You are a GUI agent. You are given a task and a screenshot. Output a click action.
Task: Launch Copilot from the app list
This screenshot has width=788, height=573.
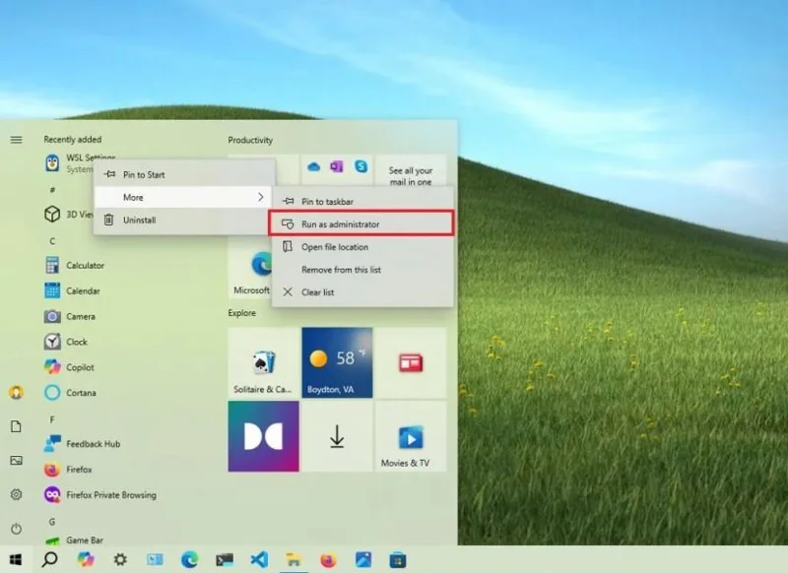click(x=69, y=367)
